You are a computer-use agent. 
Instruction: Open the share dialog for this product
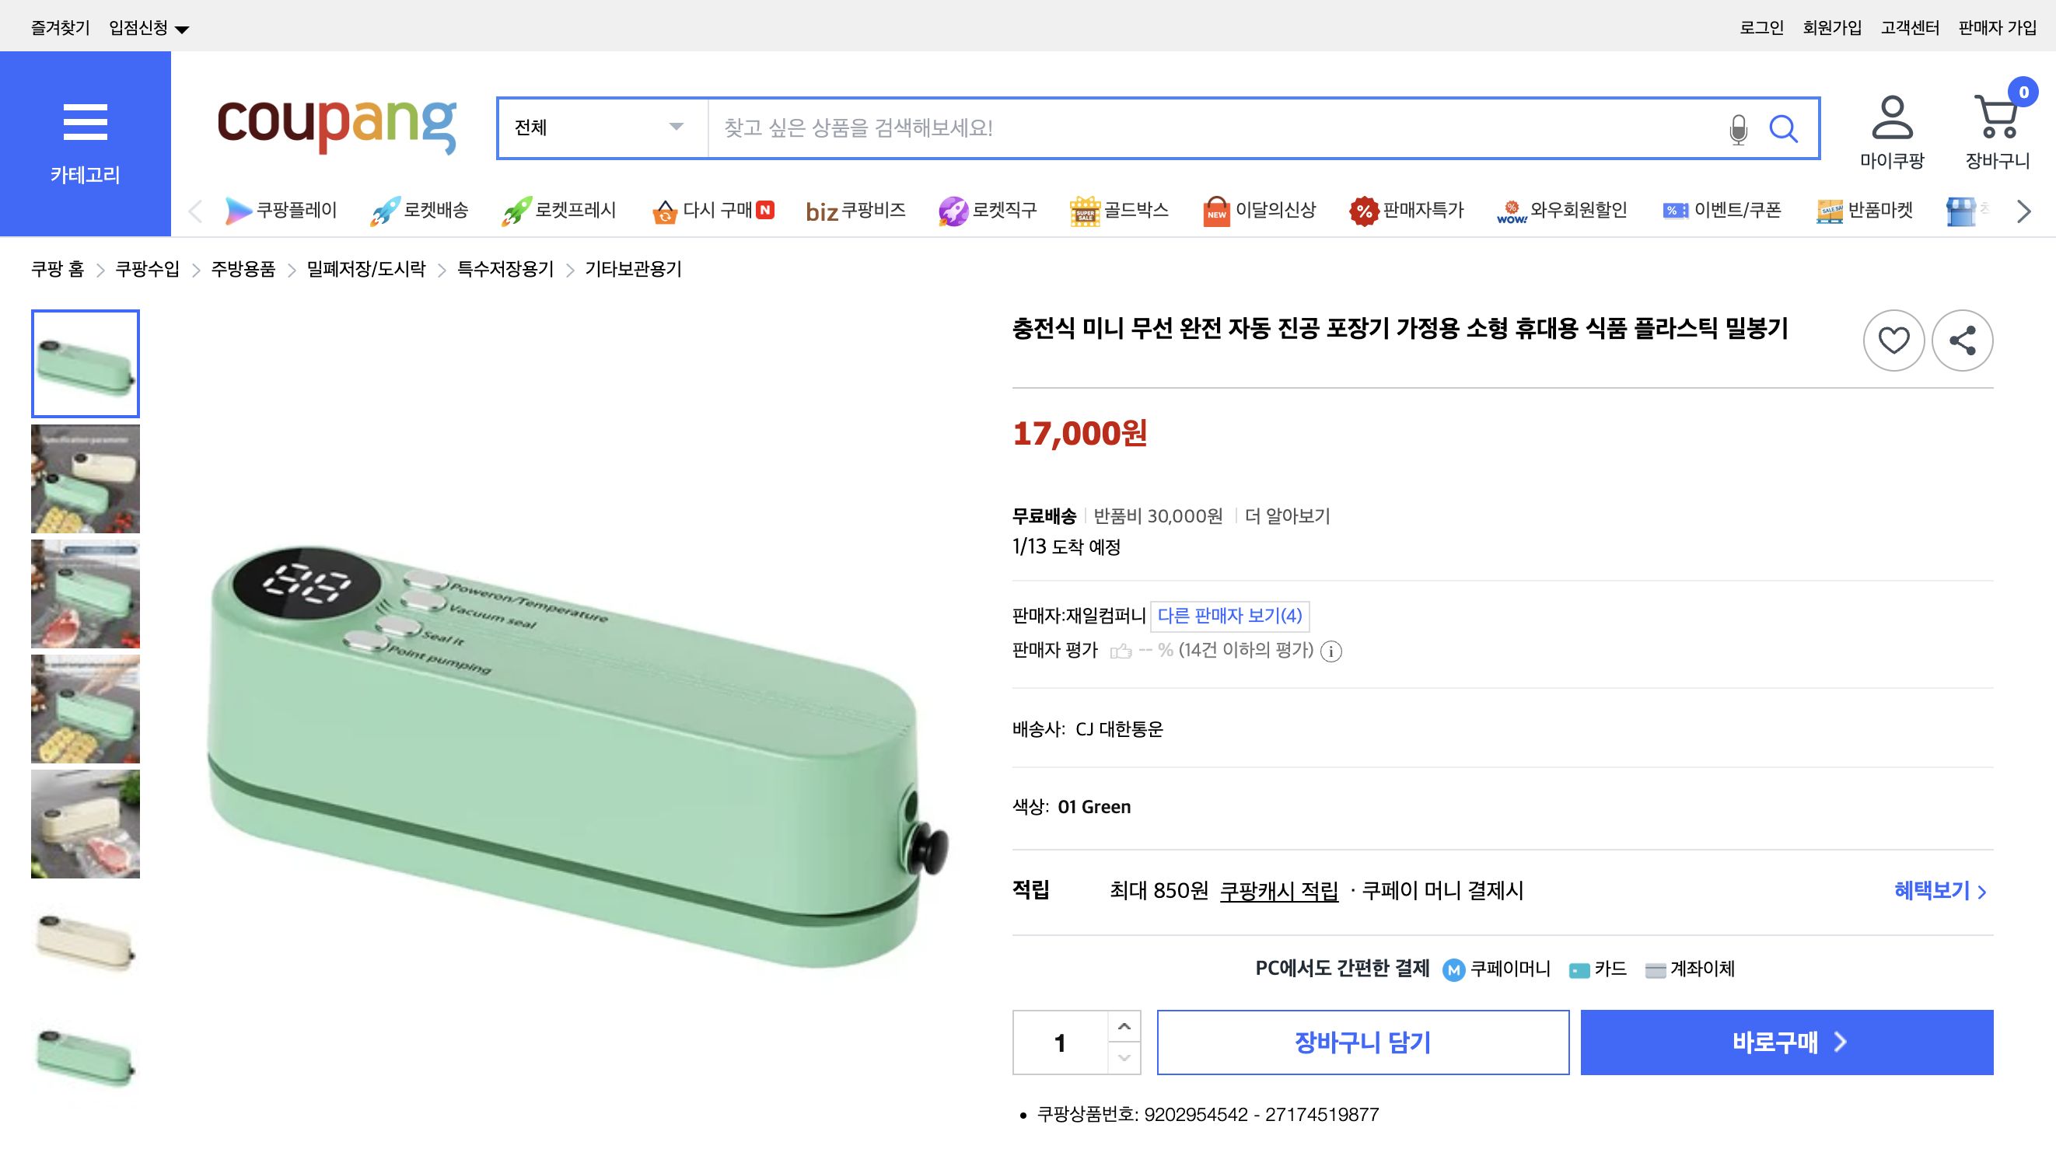[x=1963, y=340]
